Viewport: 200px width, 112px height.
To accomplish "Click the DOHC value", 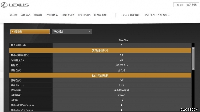I will click(x=122, y=96).
